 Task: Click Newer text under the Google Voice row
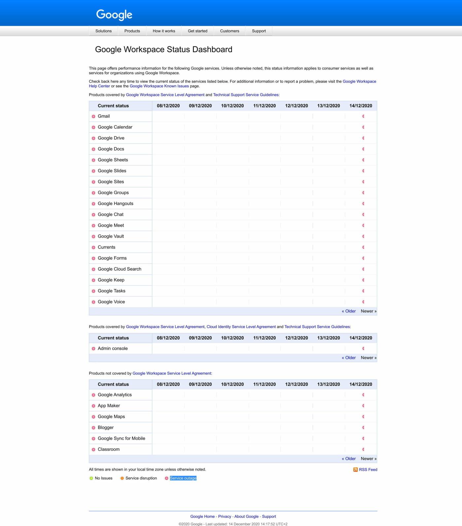pos(369,311)
